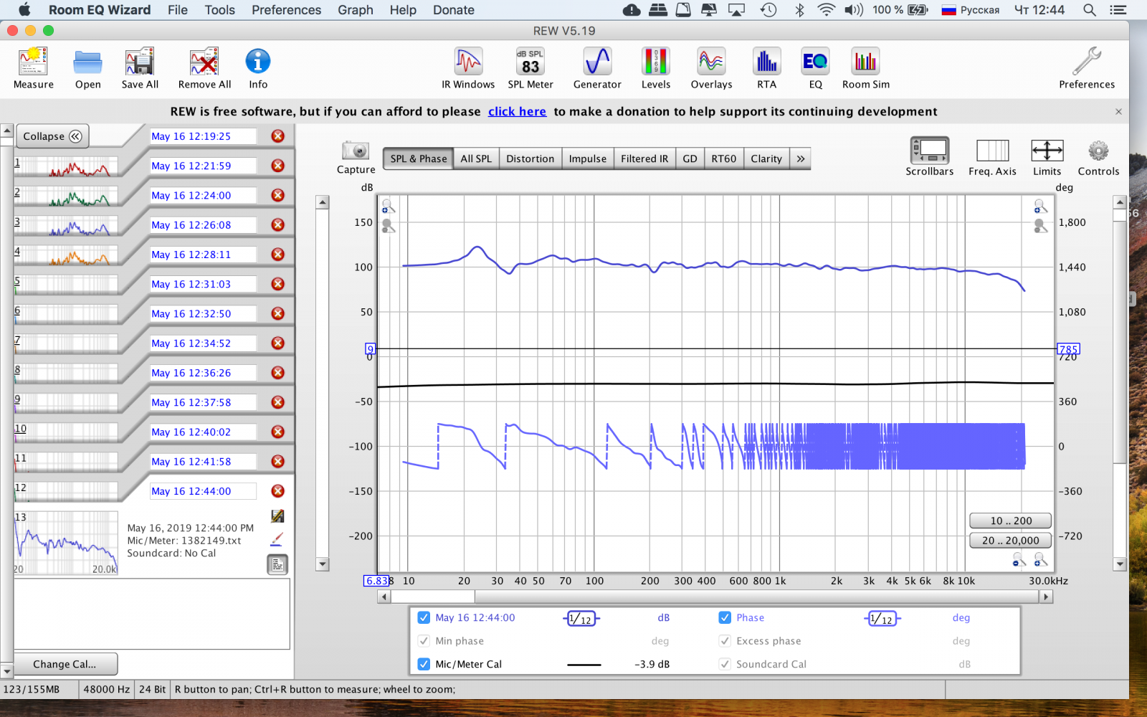This screenshot has width=1147, height=717.
Task: Enable Excess phase checkbox
Action: (725, 641)
